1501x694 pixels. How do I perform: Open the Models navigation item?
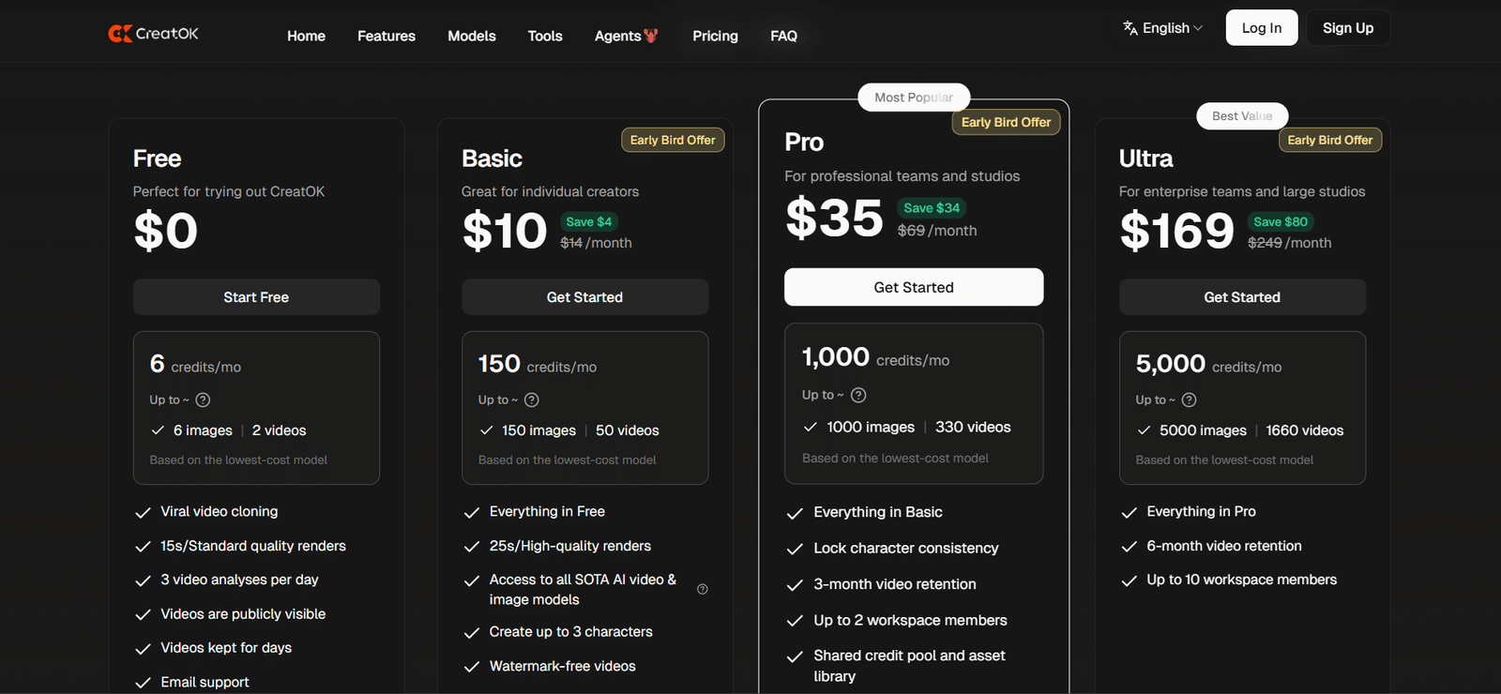[472, 36]
